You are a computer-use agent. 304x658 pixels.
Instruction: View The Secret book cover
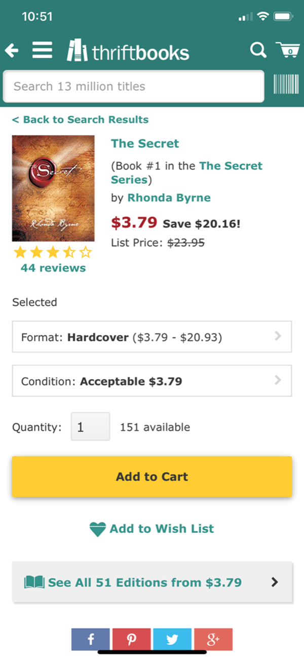pyautogui.click(x=53, y=188)
